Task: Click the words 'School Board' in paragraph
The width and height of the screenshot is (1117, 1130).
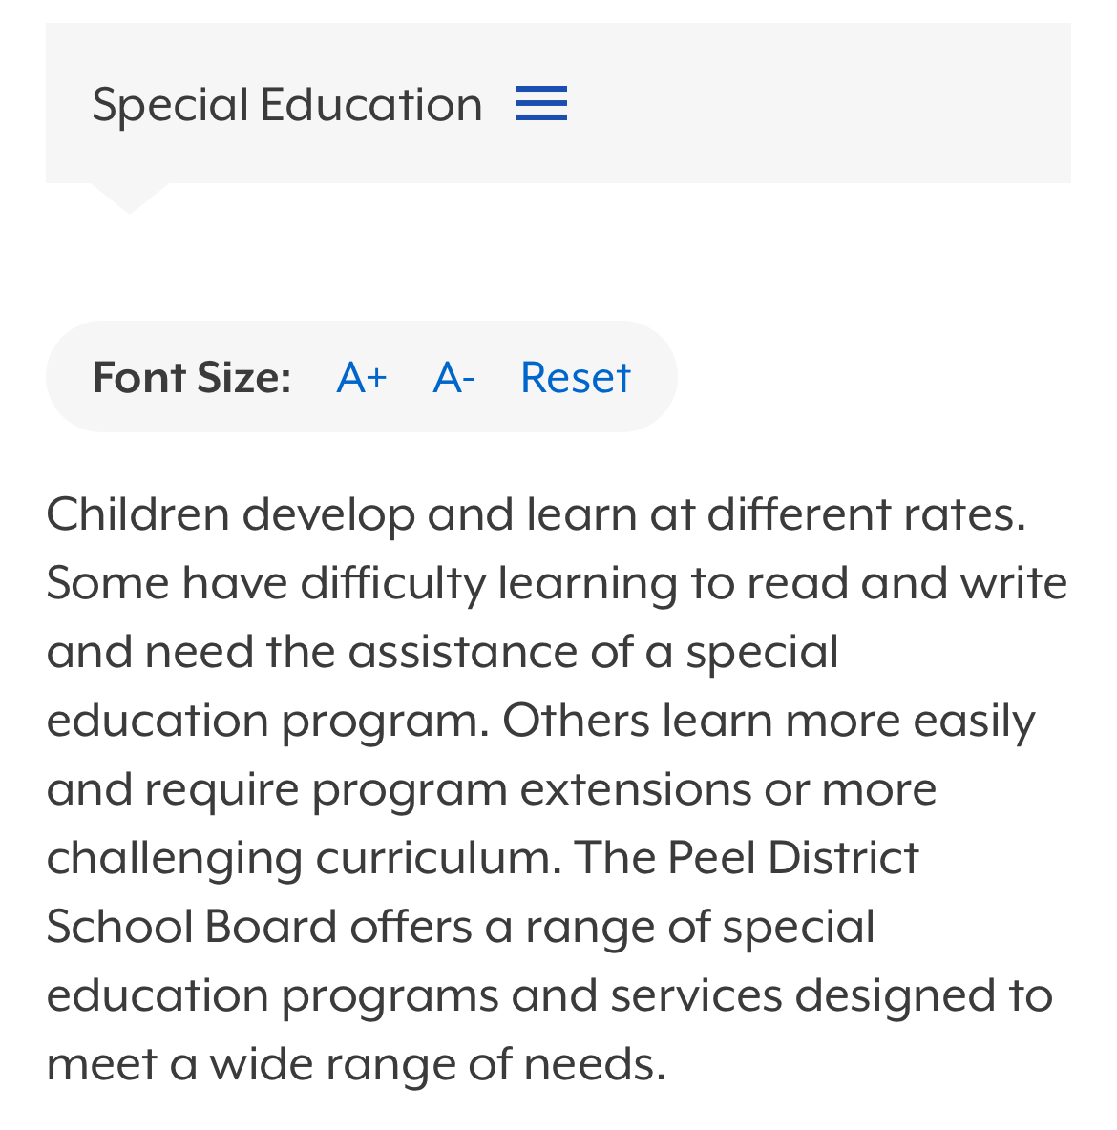Action: [192, 927]
